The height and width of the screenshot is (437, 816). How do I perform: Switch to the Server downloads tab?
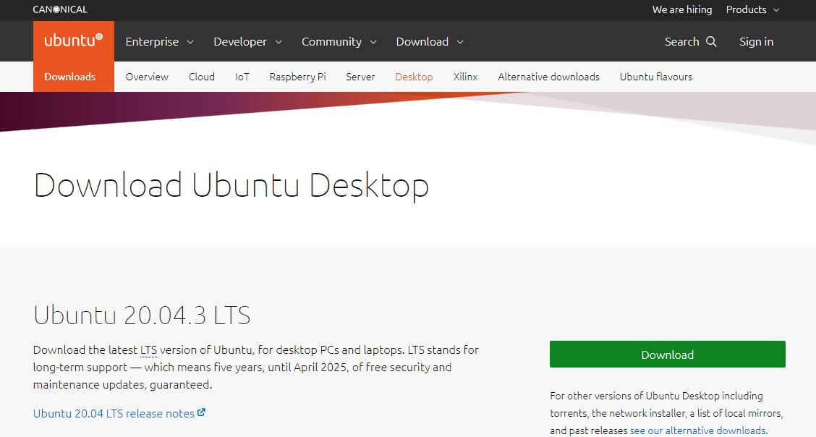360,76
